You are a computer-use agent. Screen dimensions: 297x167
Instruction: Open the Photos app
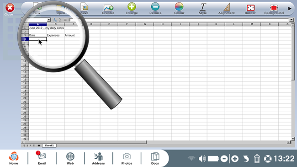point(127,158)
